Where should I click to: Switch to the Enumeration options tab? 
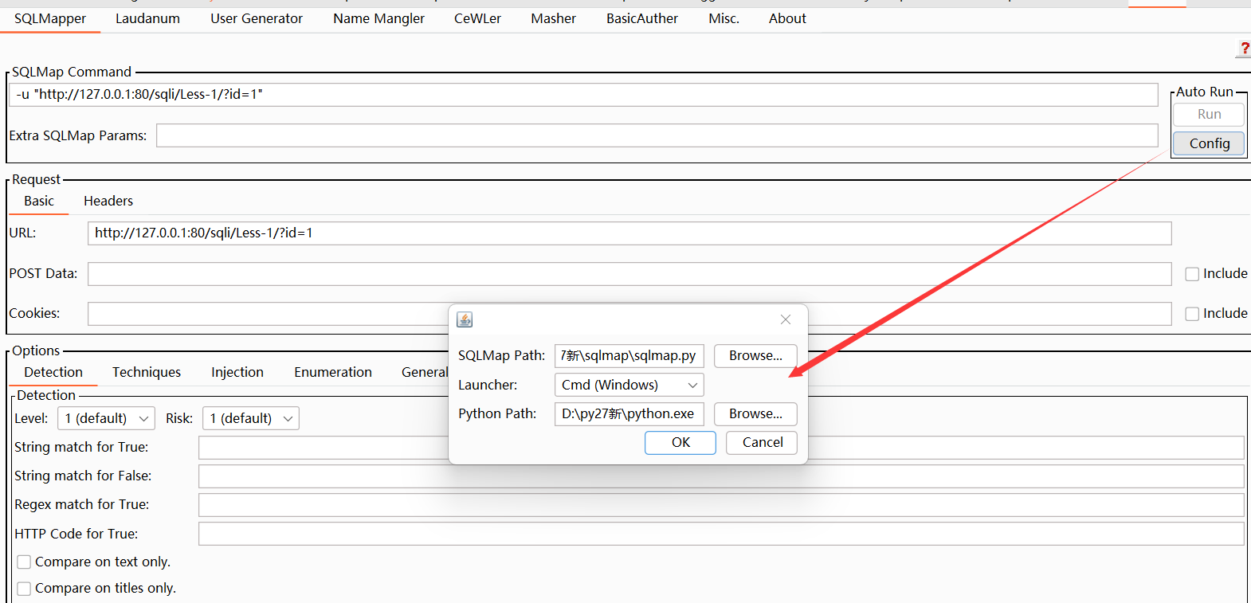point(333,372)
